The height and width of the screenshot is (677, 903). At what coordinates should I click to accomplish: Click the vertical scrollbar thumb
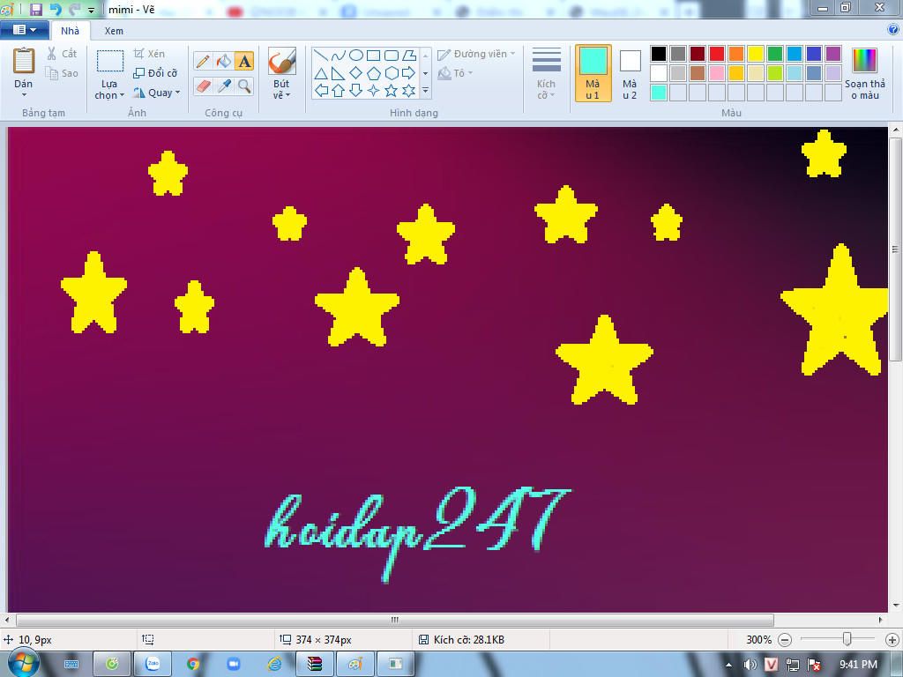click(x=896, y=249)
